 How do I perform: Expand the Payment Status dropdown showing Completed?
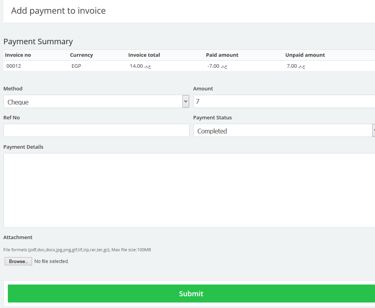tap(283, 131)
